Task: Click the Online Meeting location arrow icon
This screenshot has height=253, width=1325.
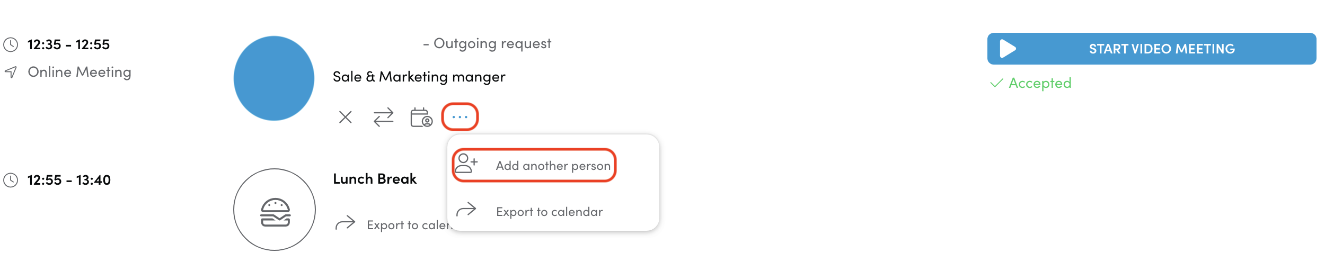Action: point(11,72)
